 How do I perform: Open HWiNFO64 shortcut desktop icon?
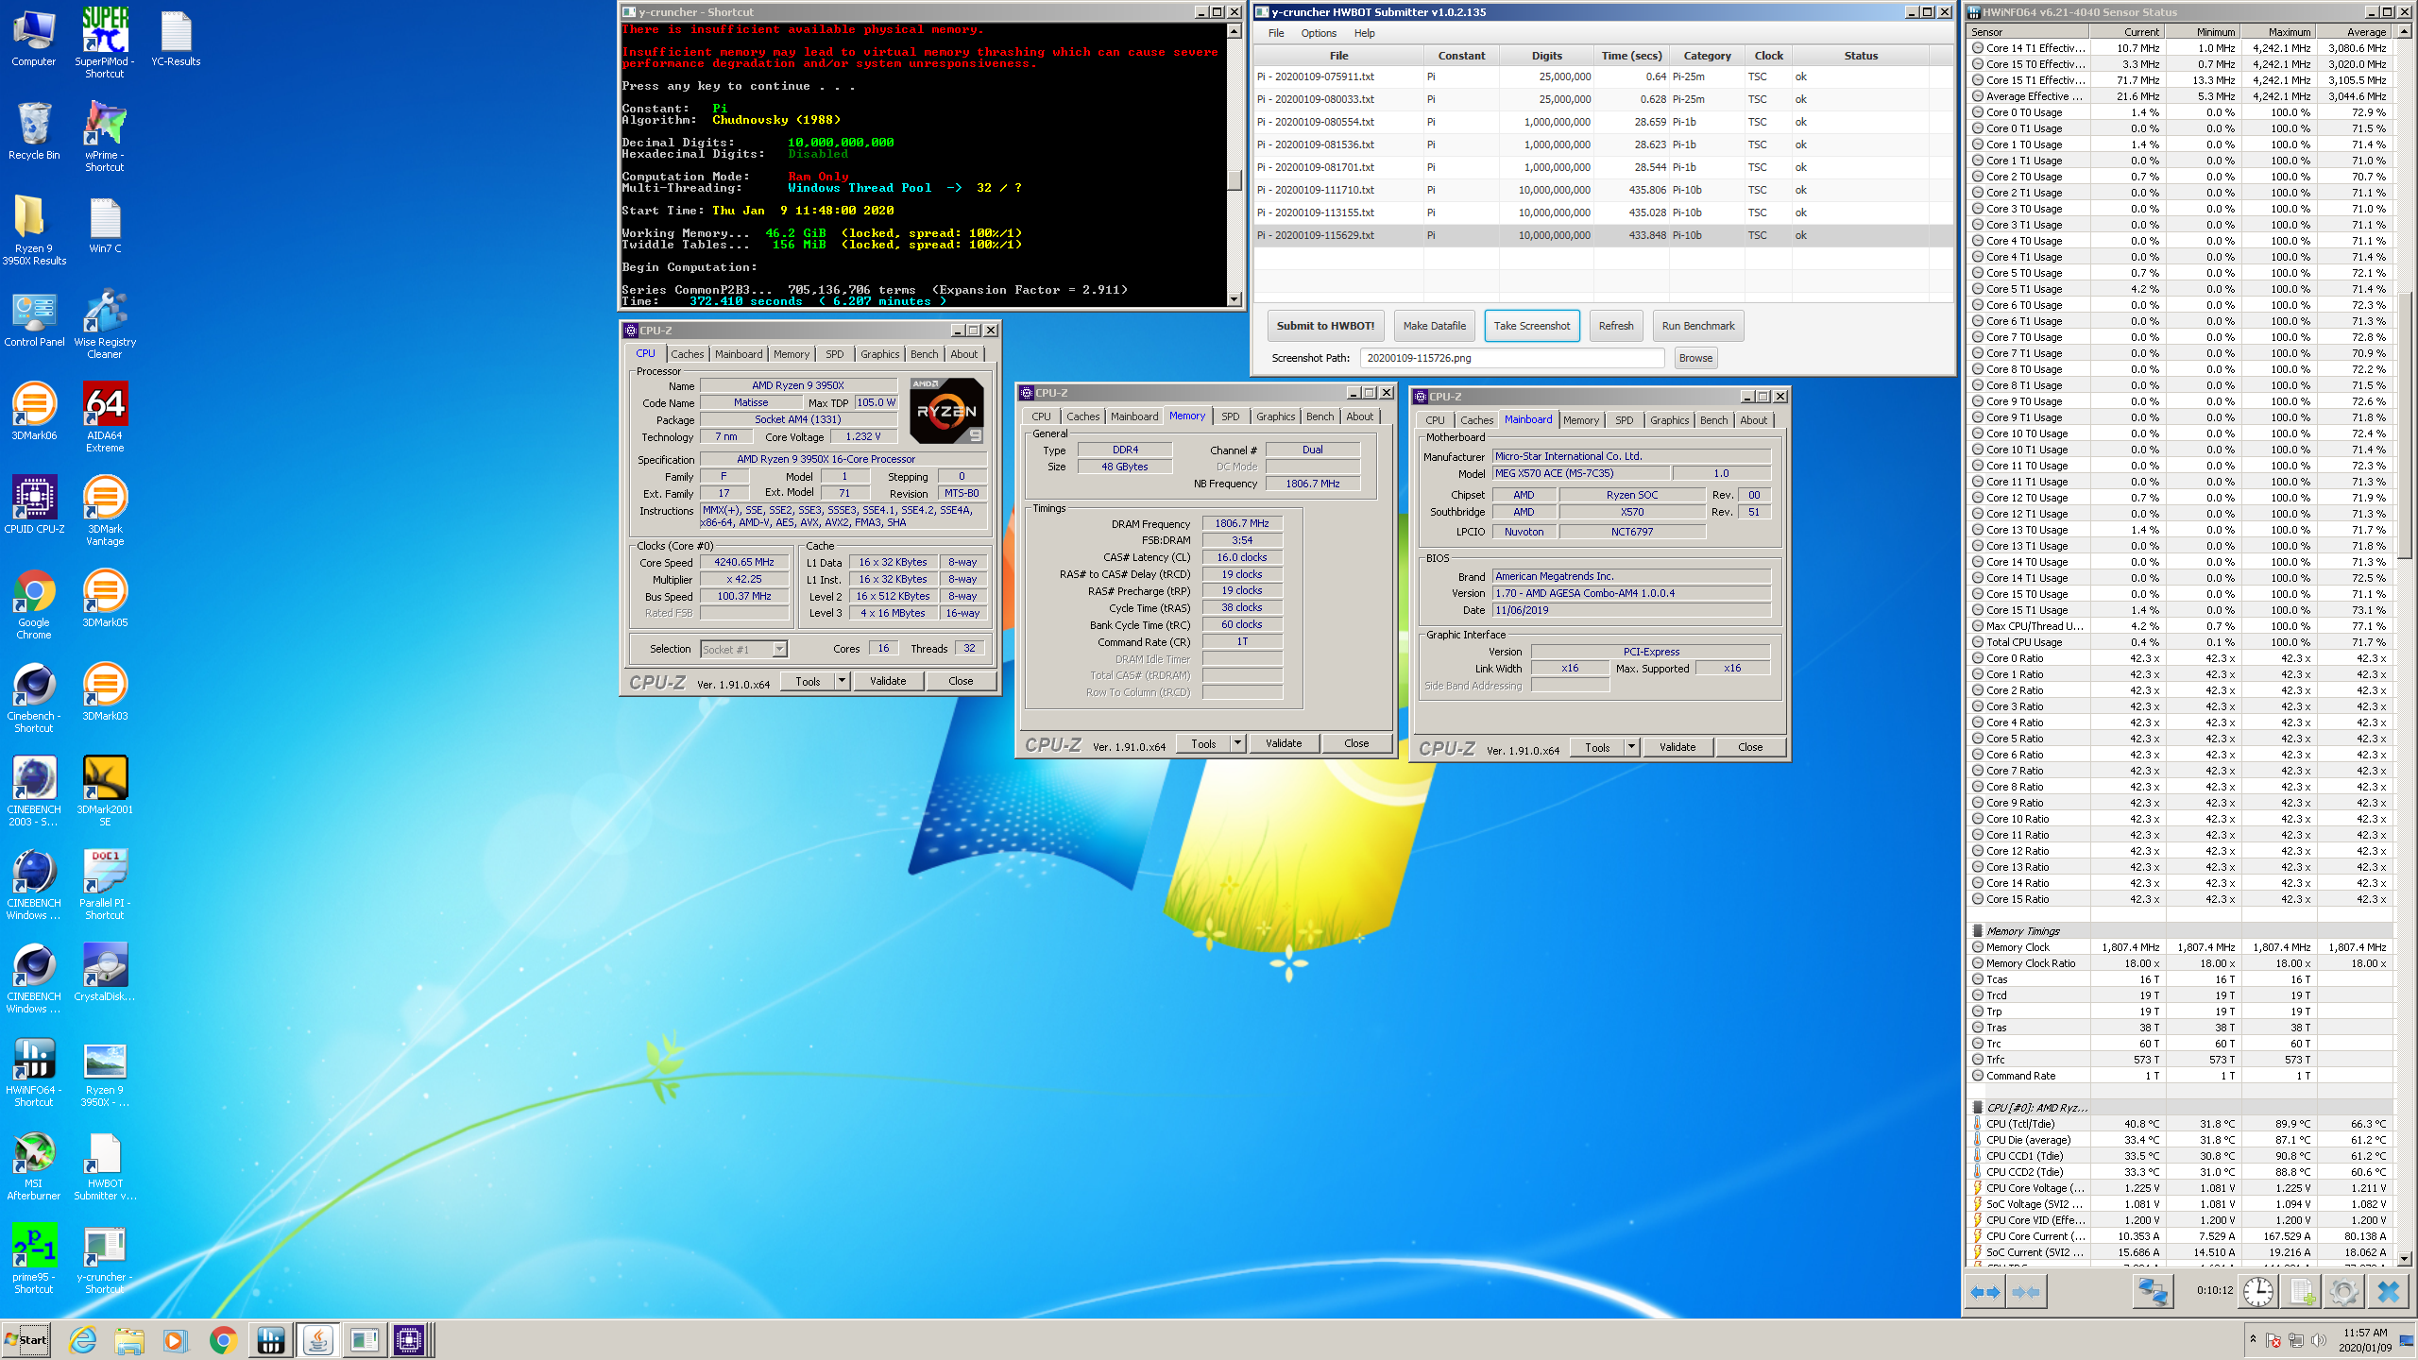coord(34,1072)
